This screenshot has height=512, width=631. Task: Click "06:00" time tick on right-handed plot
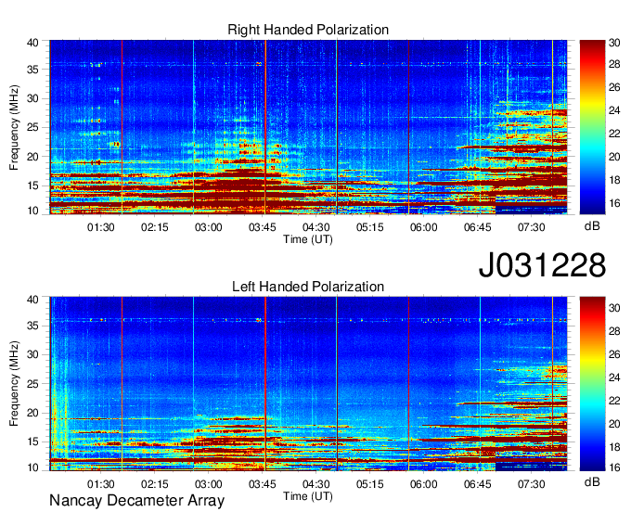424,227
